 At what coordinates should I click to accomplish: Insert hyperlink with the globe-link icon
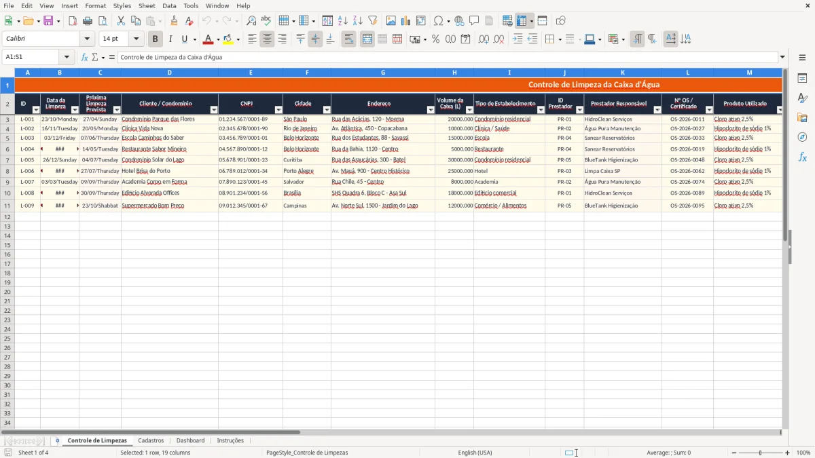tap(459, 21)
